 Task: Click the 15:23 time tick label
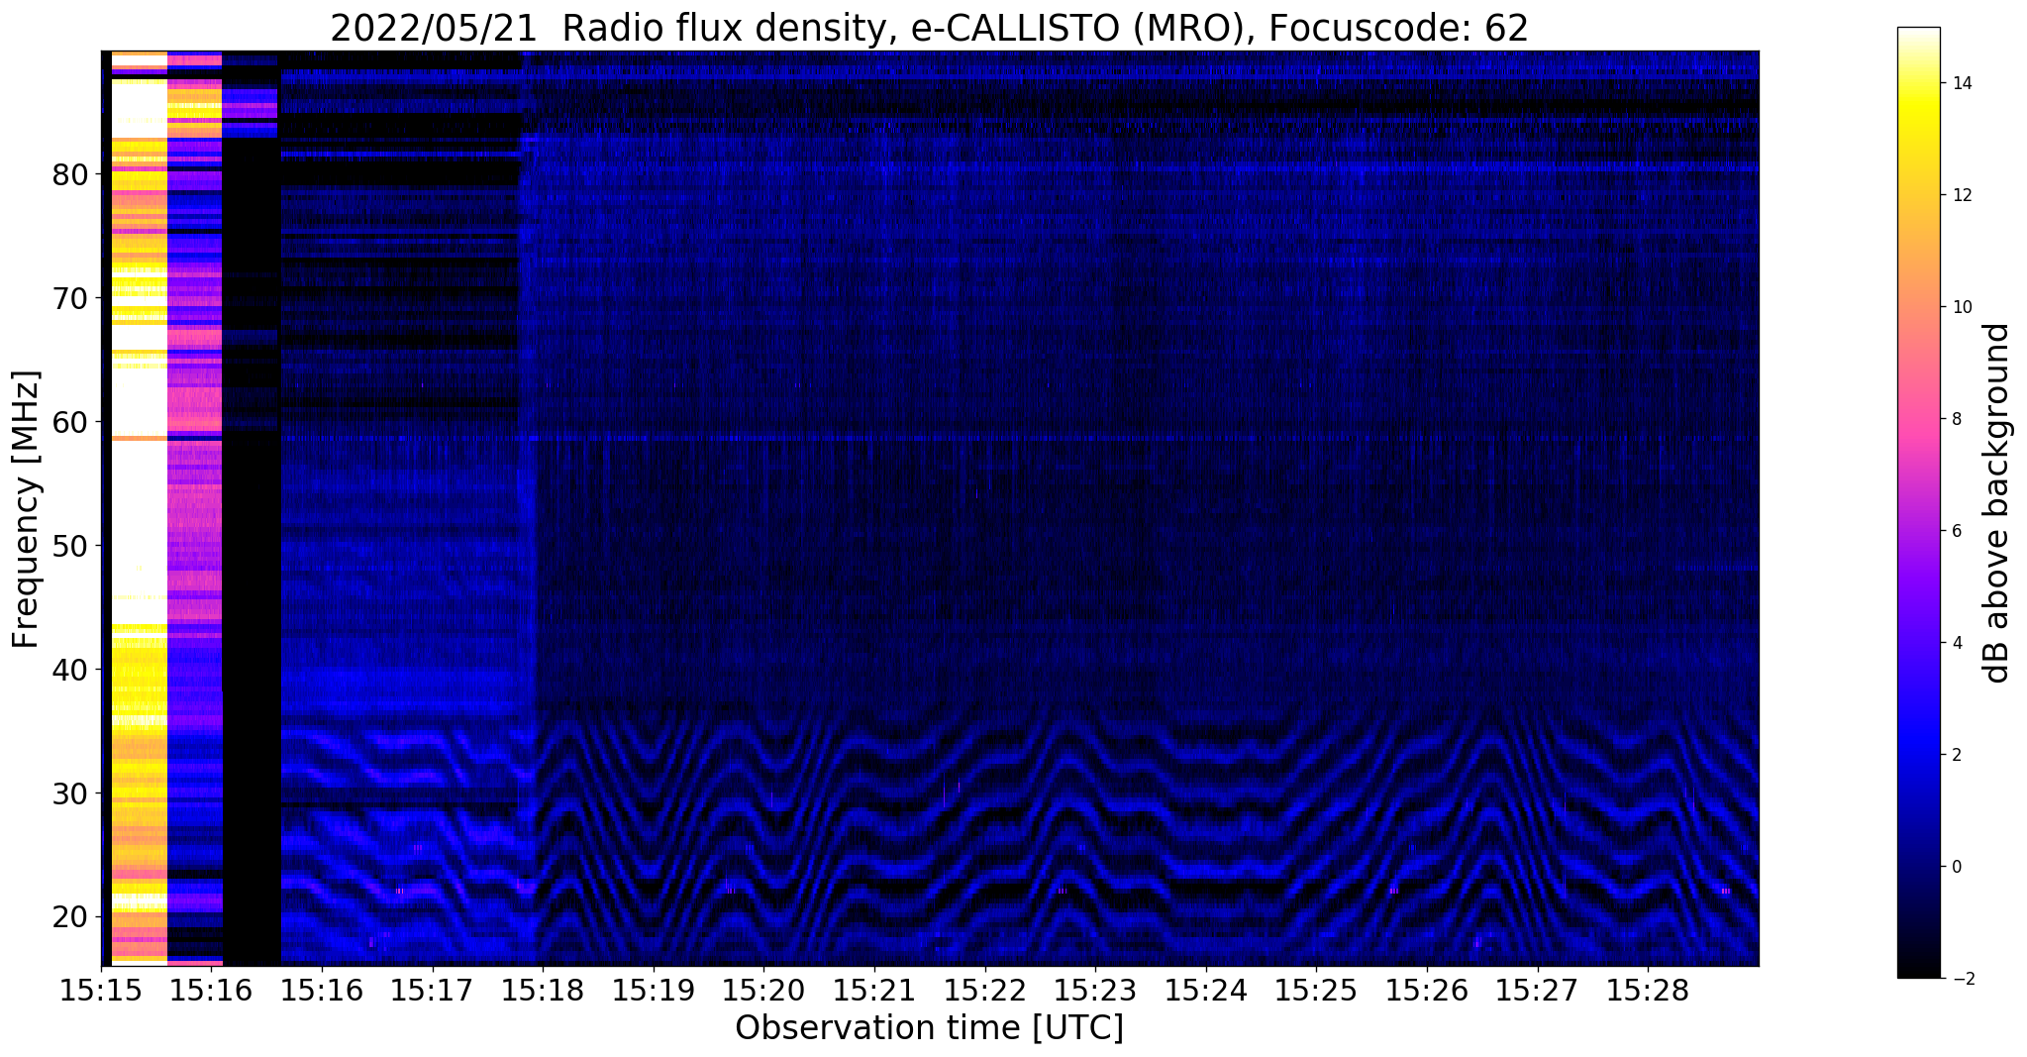point(1095,991)
